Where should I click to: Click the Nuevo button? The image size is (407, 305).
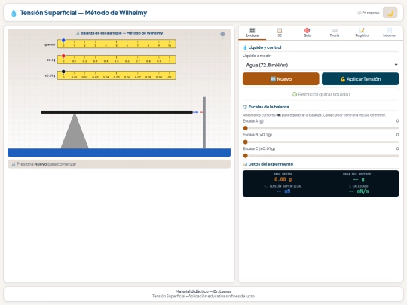click(x=281, y=79)
